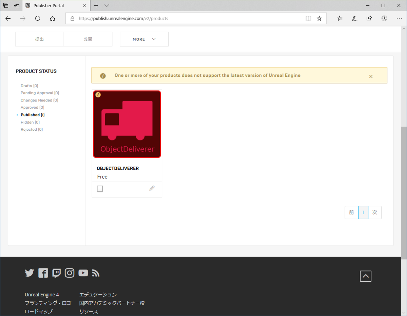Image resolution: width=407 pixels, height=316 pixels.
Task: Click the 公開 button
Action: [x=88, y=39]
